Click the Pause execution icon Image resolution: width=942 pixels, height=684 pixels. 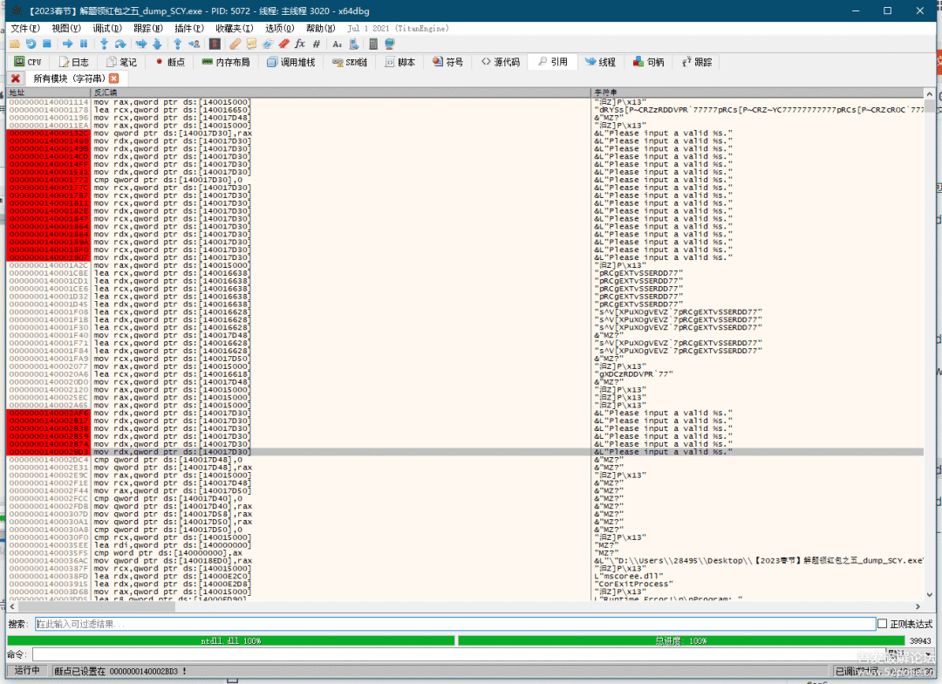click(x=84, y=44)
